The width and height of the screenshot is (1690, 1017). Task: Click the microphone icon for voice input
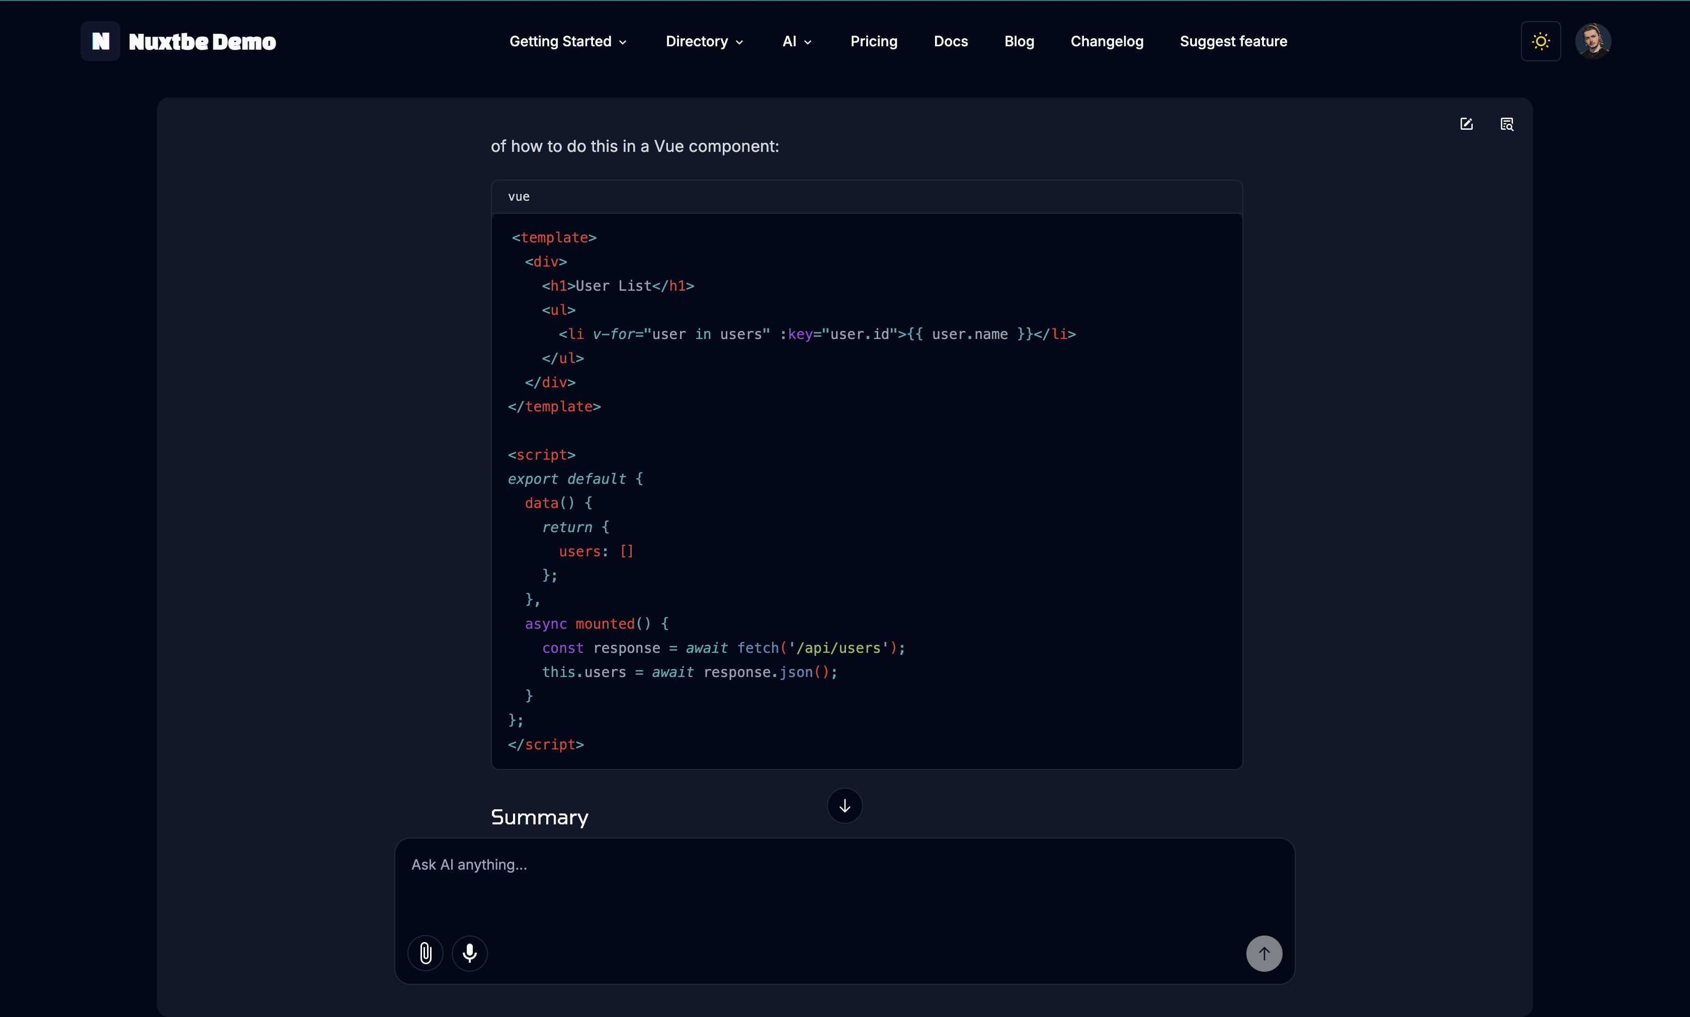pyautogui.click(x=469, y=953)
